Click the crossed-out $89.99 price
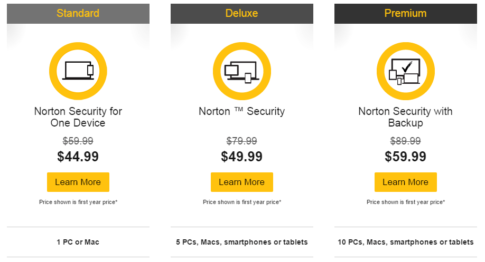The height and width of the screenshot is (262, 485). (x=406, y=141)
